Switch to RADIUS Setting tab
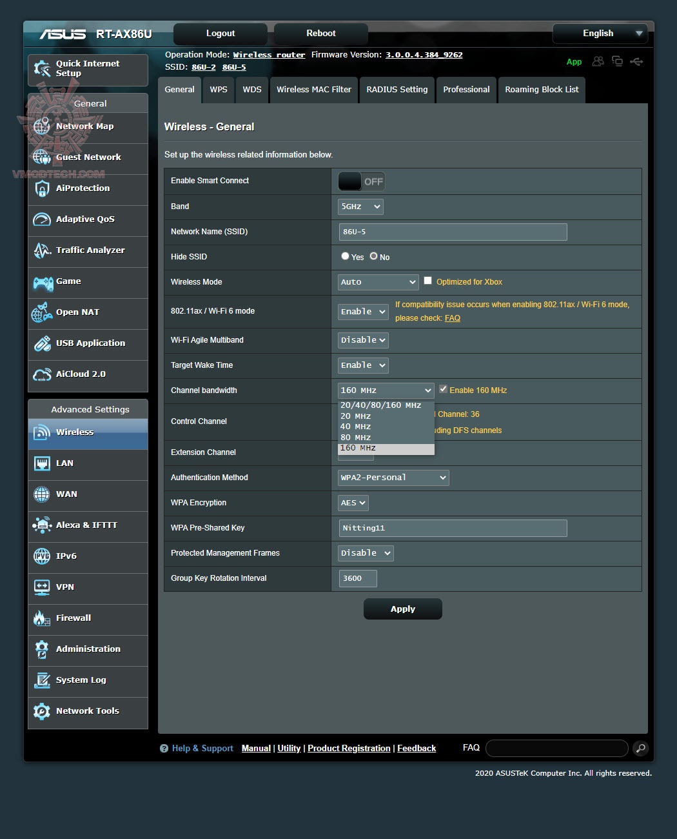The height and width of the screenshot is (839, 677). (397, 90)
